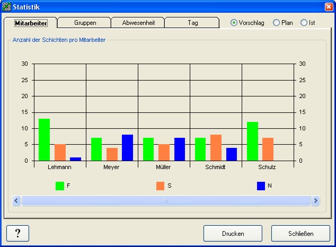
Task: Click Meyer's blue N bar
Action: click(127, 147)
